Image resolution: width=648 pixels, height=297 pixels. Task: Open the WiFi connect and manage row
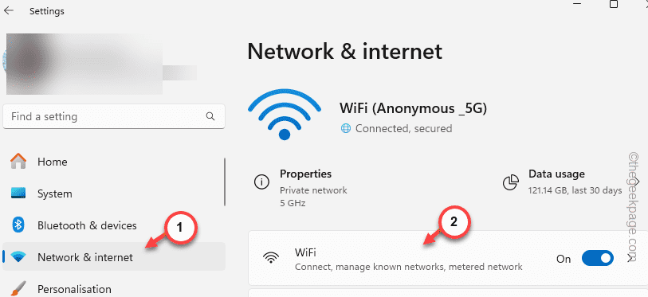click(448, 259)
